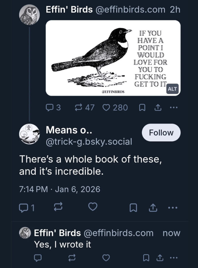This screenshot has width=198, height=268.
Task: Repost the 'whole book of these' post
Action: (59, 208)
